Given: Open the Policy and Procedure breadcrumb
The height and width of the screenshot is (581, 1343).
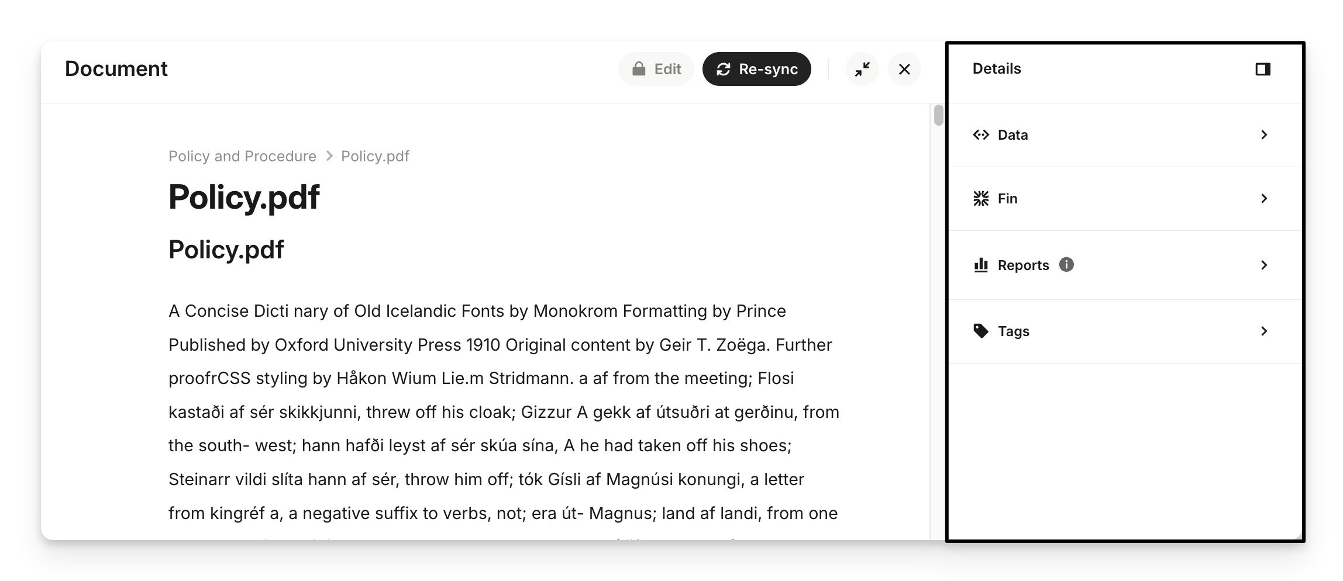Looking at the screenshot, I should pyautogui.click(x=242, y=156).
